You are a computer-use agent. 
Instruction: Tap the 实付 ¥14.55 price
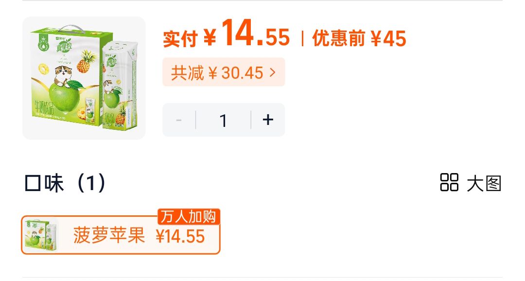click(227, 35)
